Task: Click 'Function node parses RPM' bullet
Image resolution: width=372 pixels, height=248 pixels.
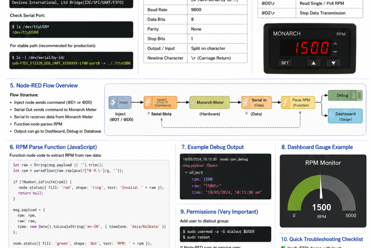Action: (38, 124)
